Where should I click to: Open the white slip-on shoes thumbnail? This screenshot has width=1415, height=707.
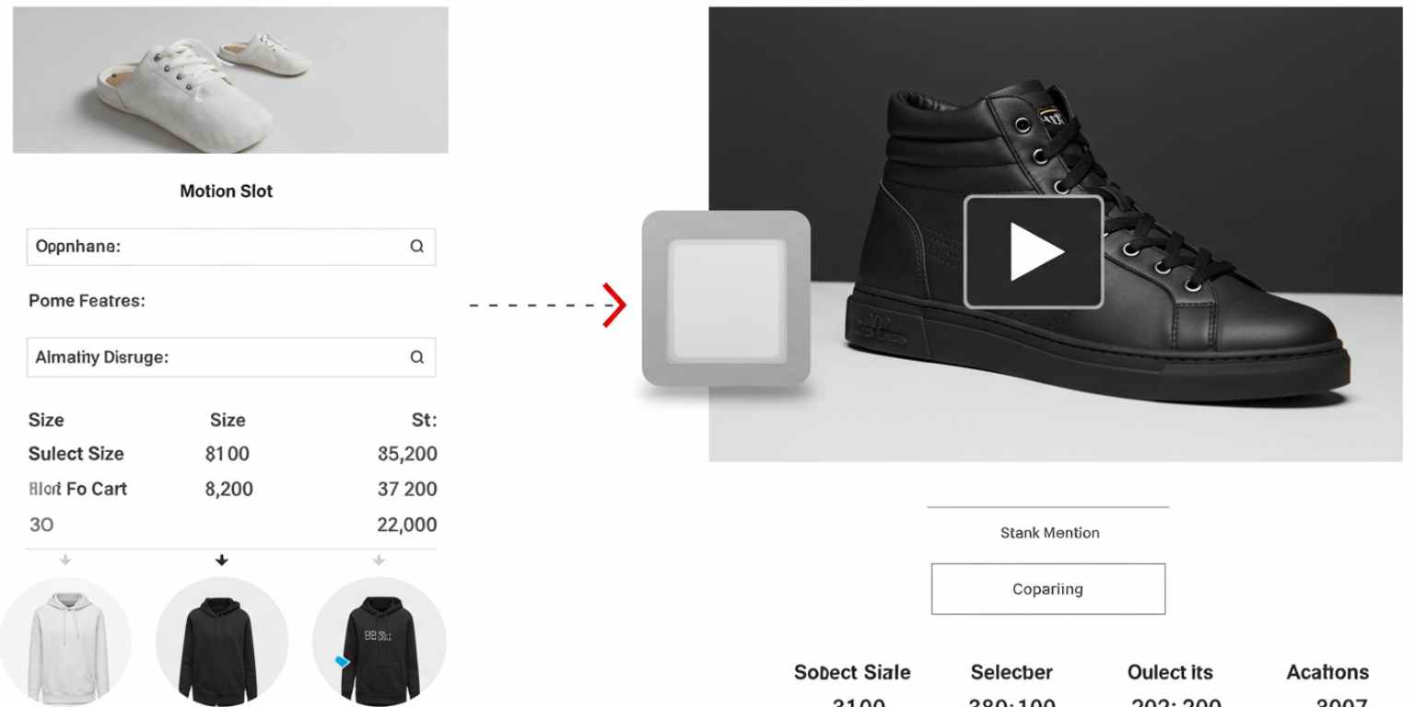click(230, 78)
